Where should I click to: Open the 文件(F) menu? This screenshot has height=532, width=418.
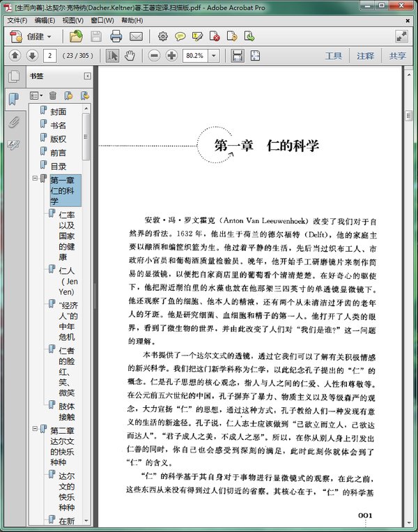(17, 20)
